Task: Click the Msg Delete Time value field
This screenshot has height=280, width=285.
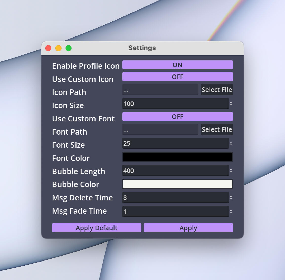Action: pos(175,198)
